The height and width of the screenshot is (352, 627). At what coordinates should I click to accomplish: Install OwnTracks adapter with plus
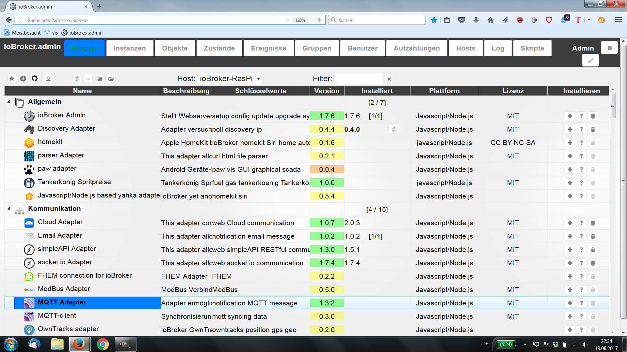(x=570, y=330)
